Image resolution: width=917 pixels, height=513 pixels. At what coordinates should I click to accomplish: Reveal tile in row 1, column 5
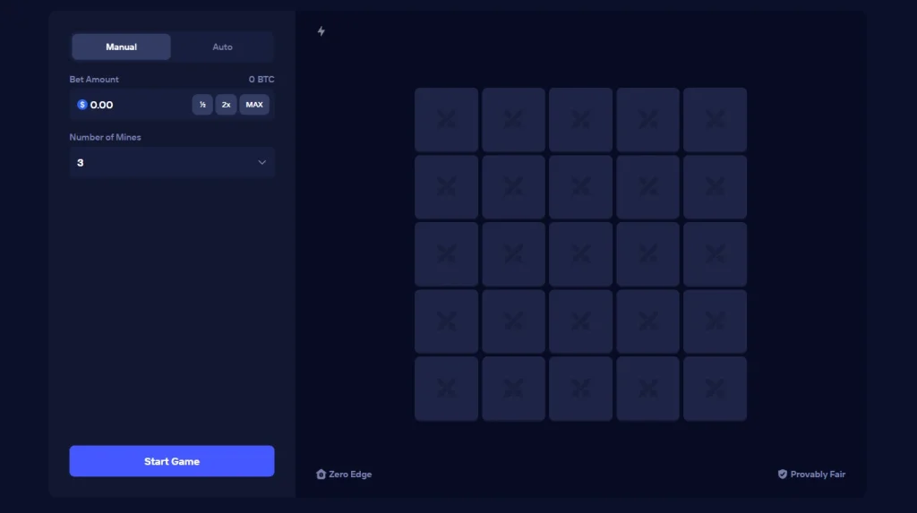click(x=716, y=120)
